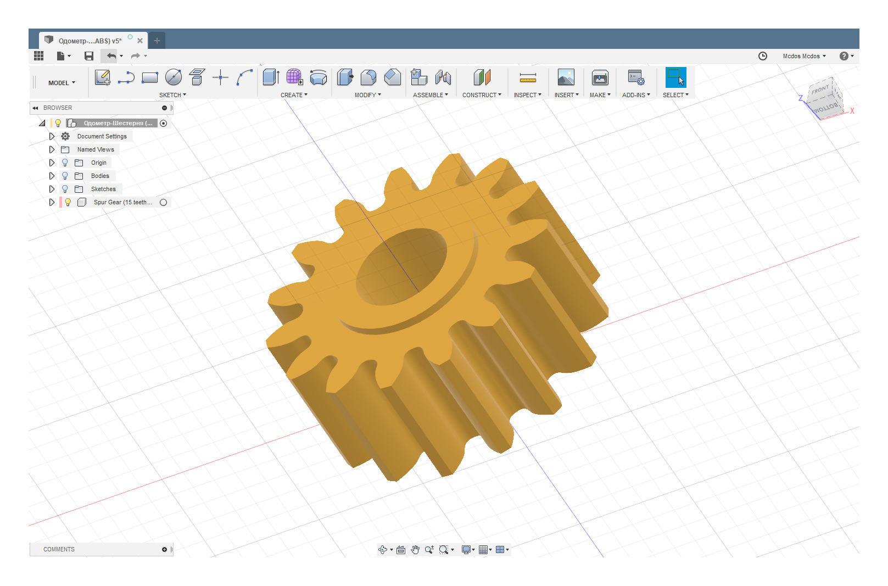
Task: Open the MODEL workspace dropdown
Action: click(62, 83)
